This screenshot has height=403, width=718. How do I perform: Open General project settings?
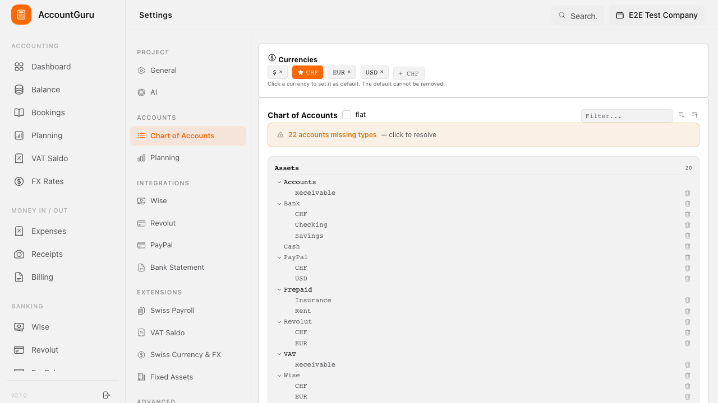click(x=188, y=71)
